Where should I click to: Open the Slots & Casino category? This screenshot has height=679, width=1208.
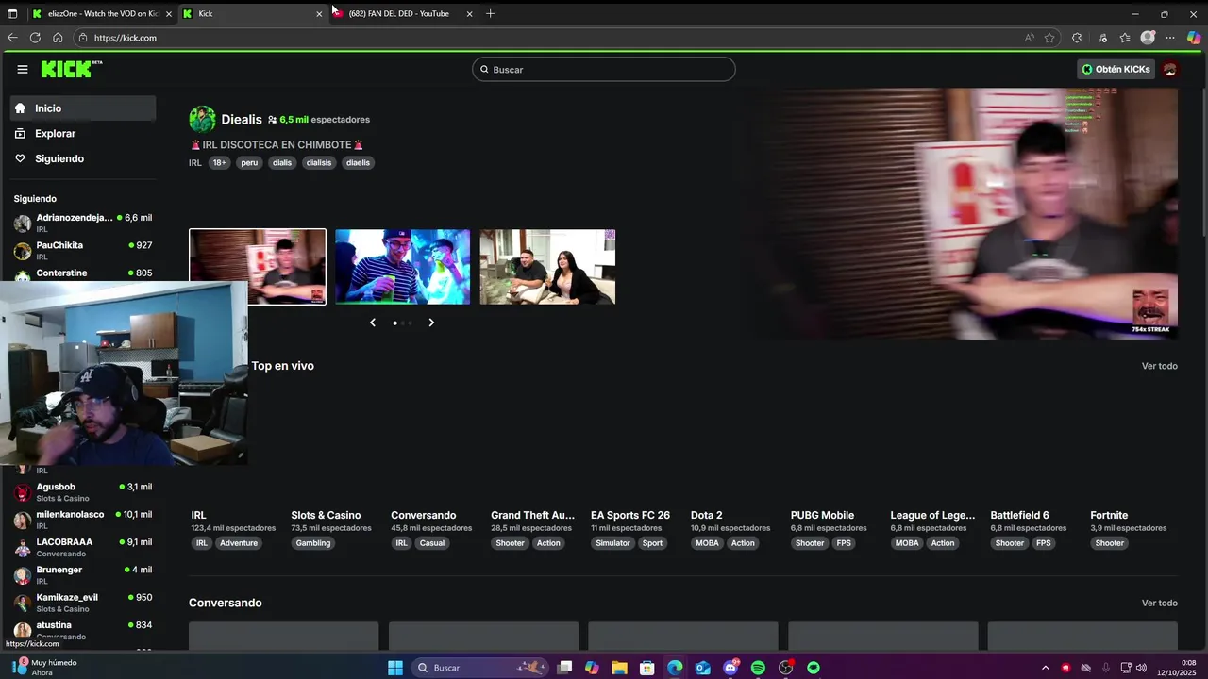[326, 515]
